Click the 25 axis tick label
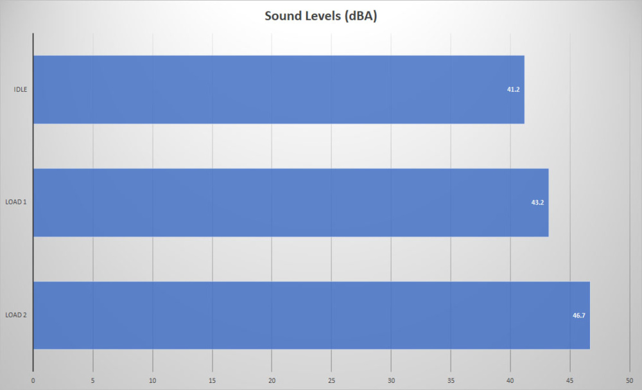Screen dimensions: 642x390 click(x=332, y=380)
